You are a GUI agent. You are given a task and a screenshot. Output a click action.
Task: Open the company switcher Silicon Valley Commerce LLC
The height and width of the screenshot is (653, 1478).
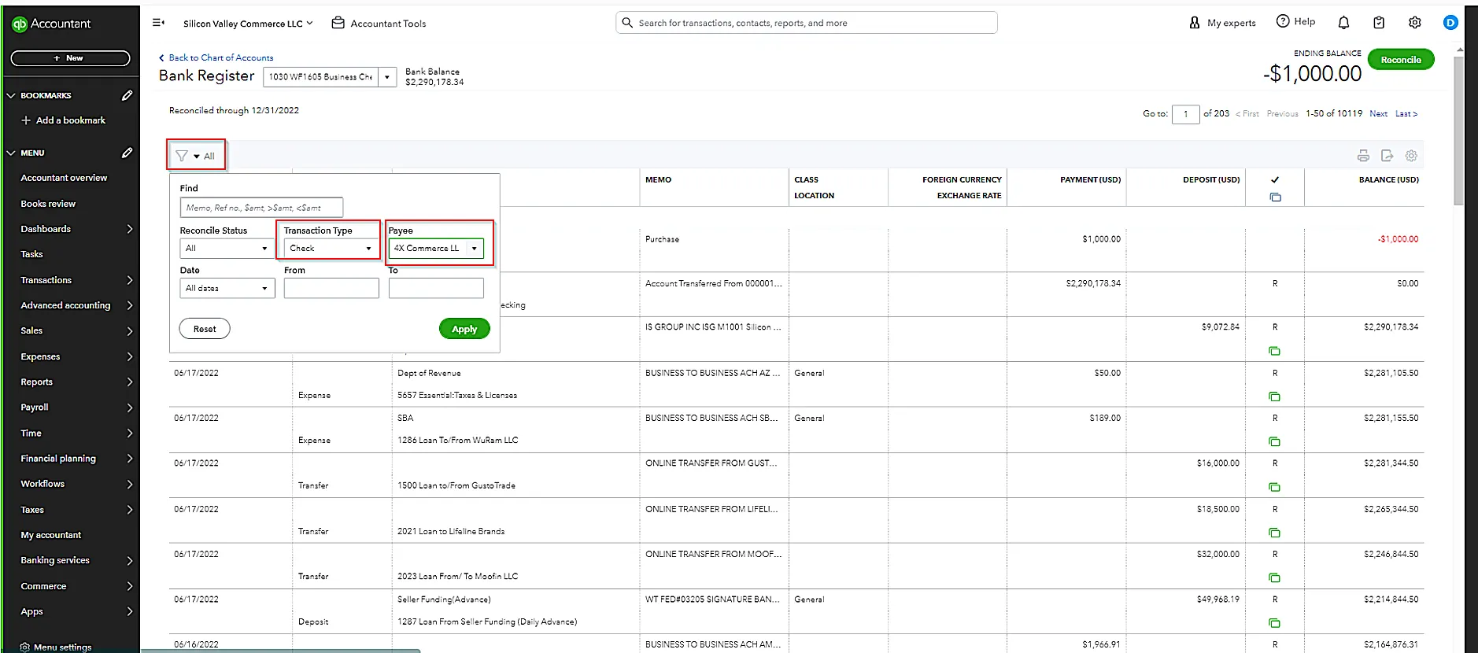click(x=248, y=24)
